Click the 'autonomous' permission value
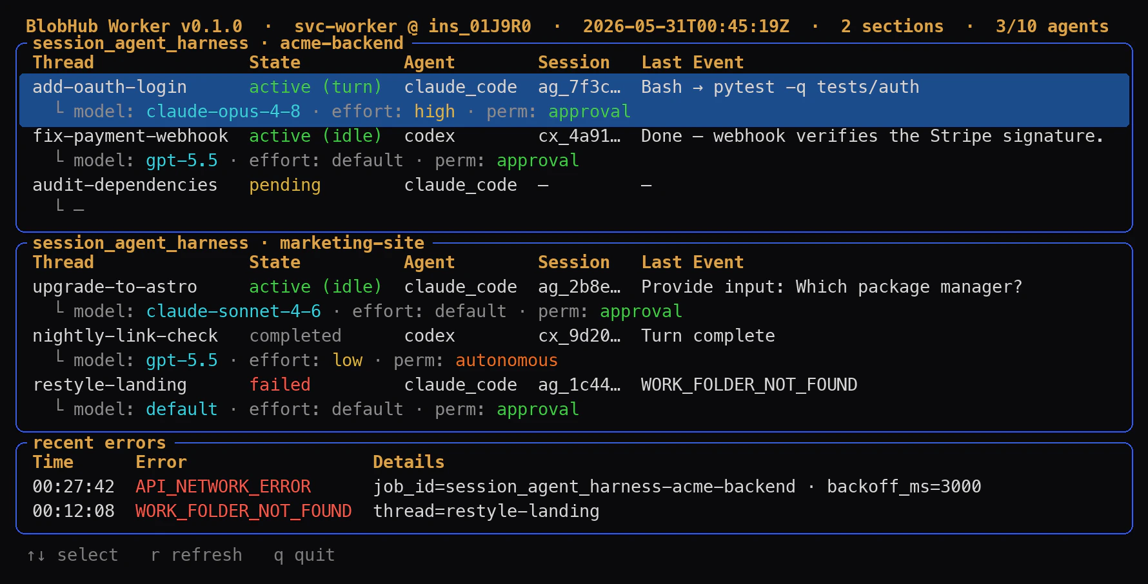Image resolution: width=1148 pixels, height=584 pixels. (x=507, y=360)
